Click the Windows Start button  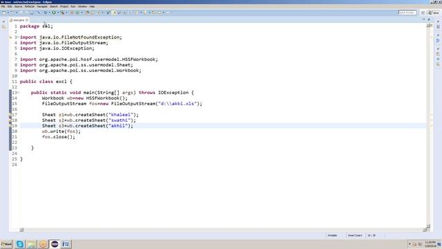pyautogui.click(x=6, y=244)
